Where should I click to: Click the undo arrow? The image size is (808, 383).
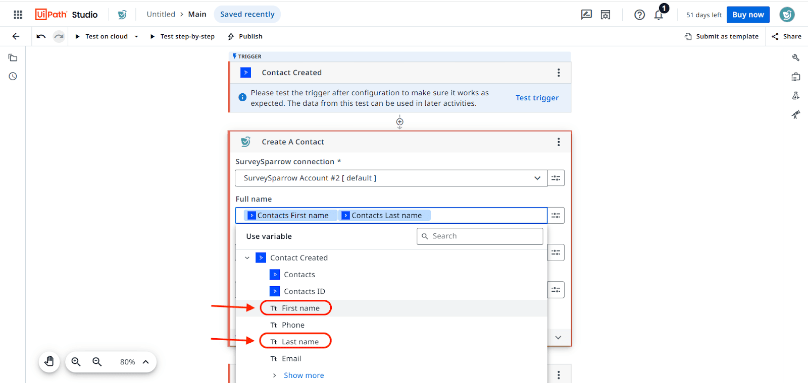click(41, 36)
